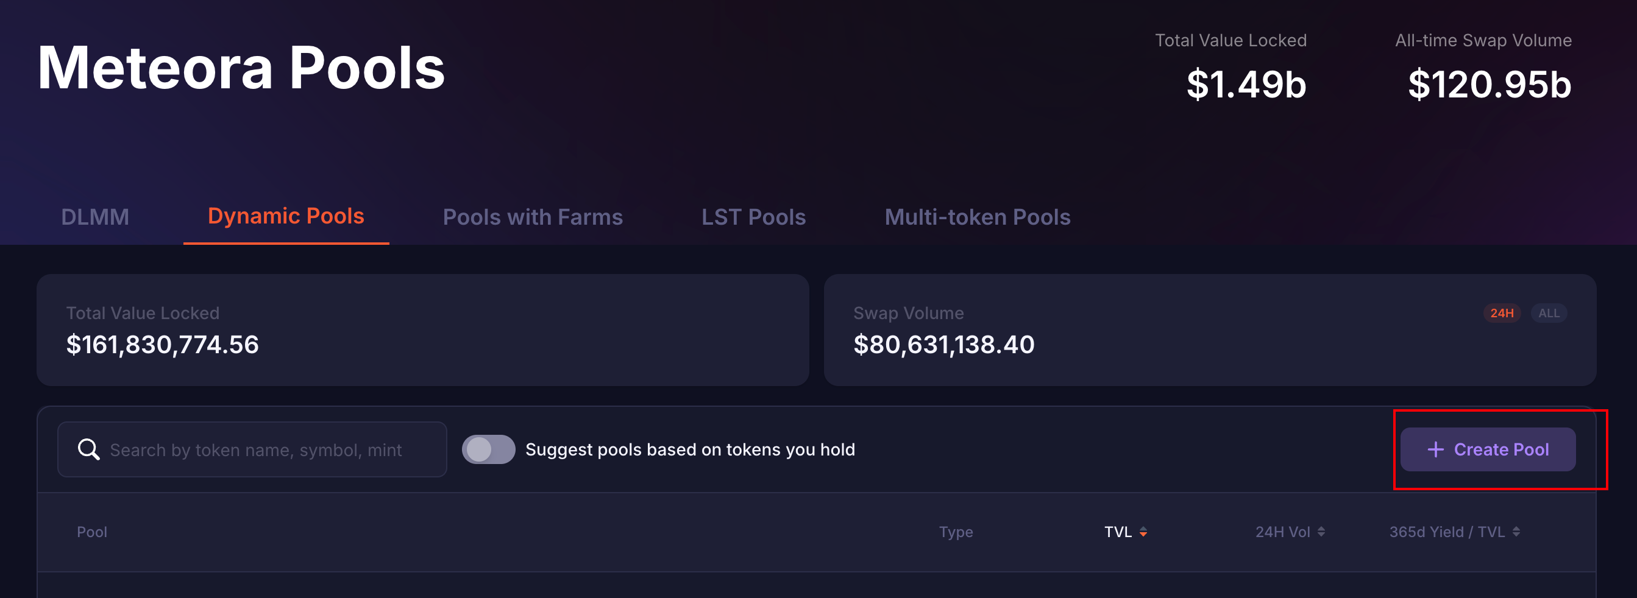The image size is (1637, 598).
Task: Click the Type column header
Action: tap(956, 532)
